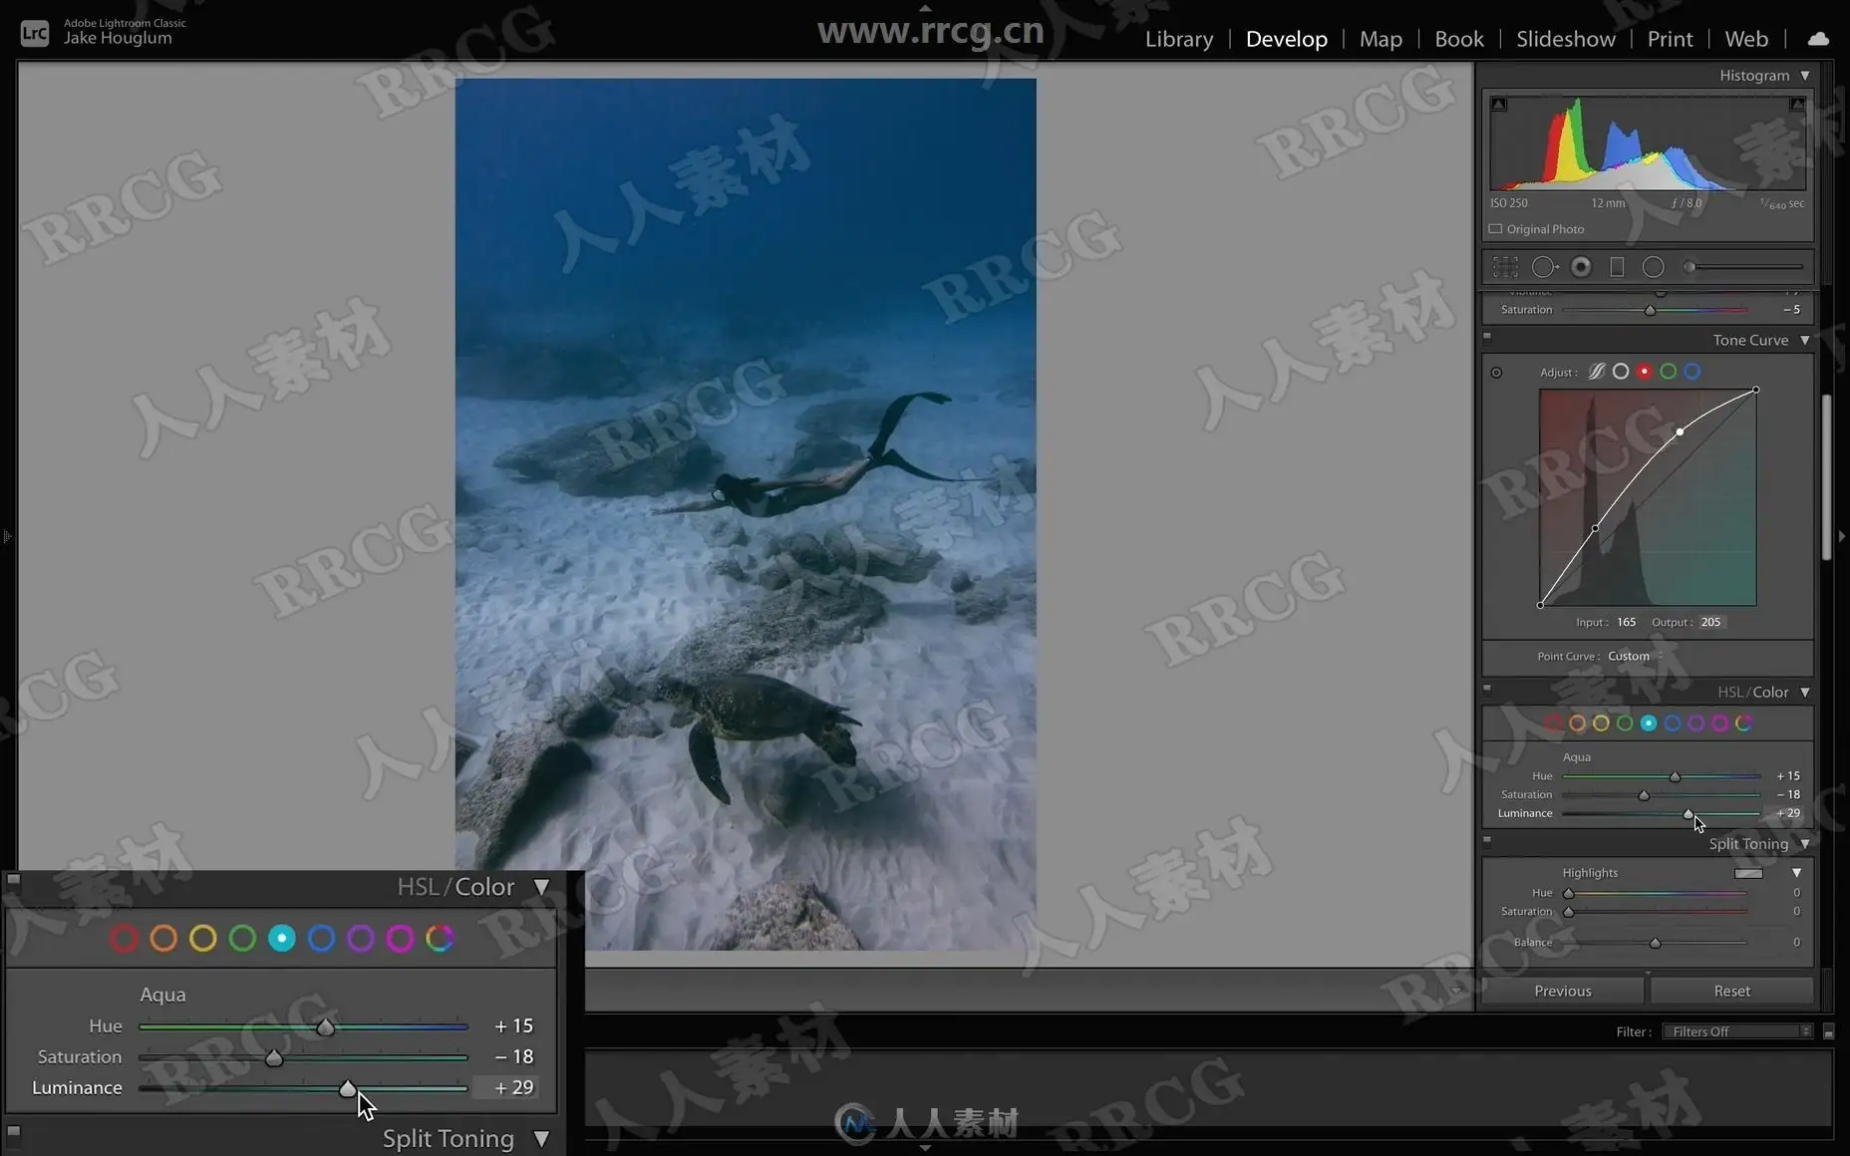Viewport: 1850px width, 1156px height.
Task: Click the Previous button
Action: (1563, 991)
